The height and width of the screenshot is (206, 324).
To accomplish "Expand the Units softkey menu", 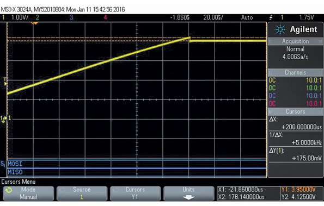I will [189, 193].
